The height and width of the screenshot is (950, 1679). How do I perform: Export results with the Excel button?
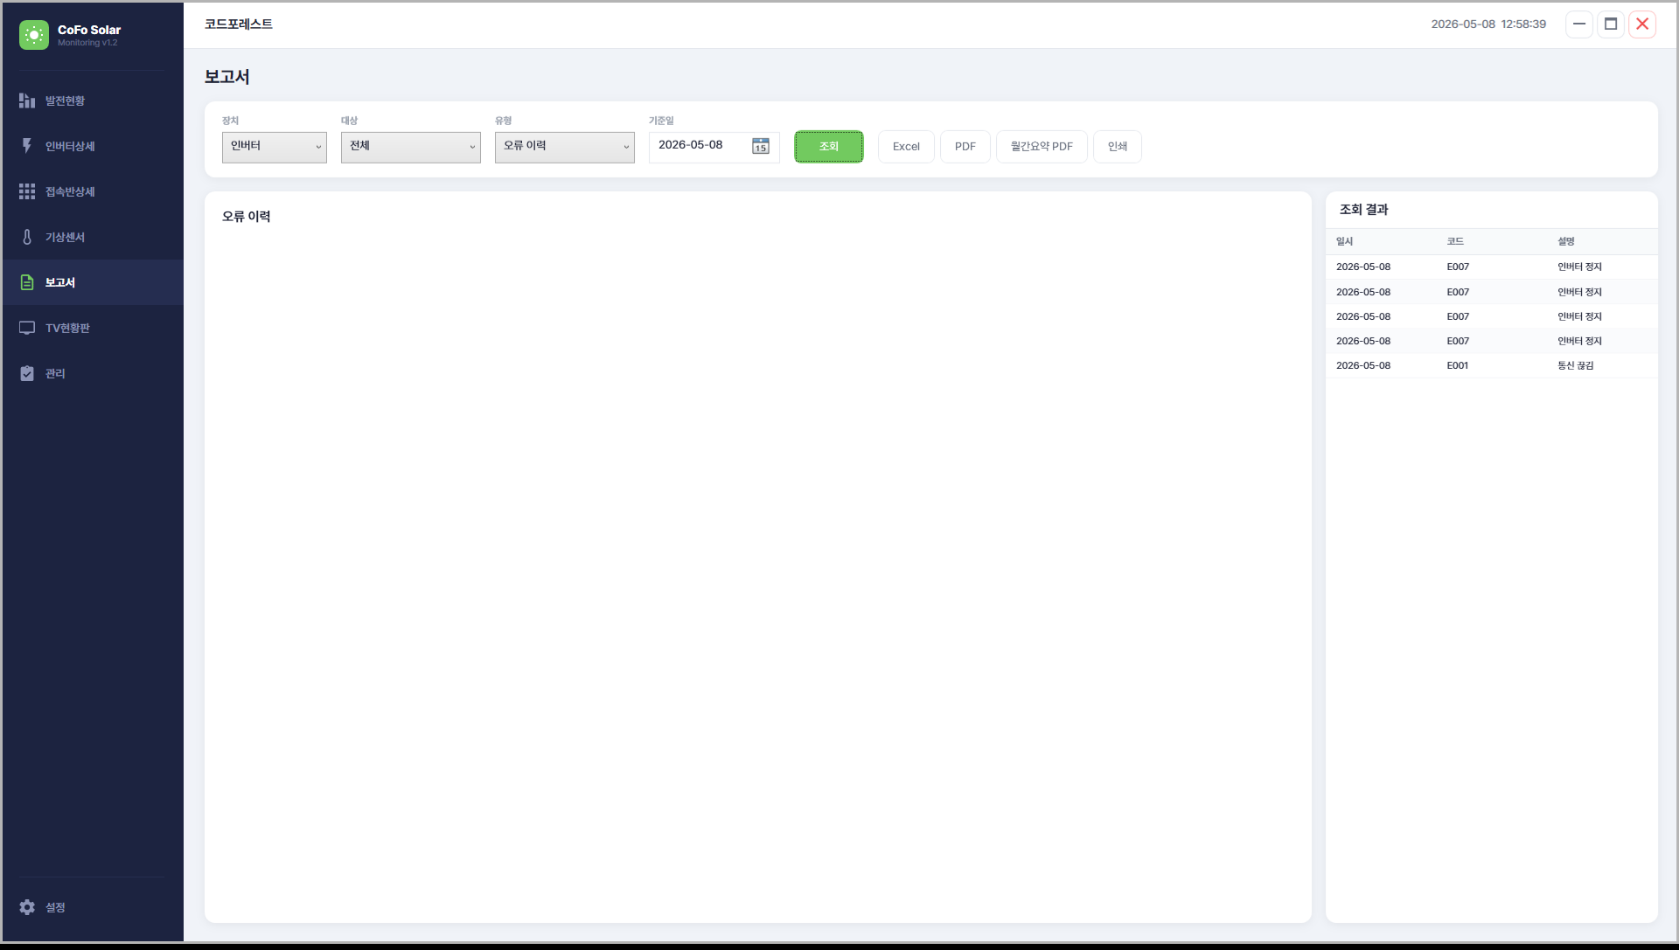pyautogui.click(x=906, y=147)
